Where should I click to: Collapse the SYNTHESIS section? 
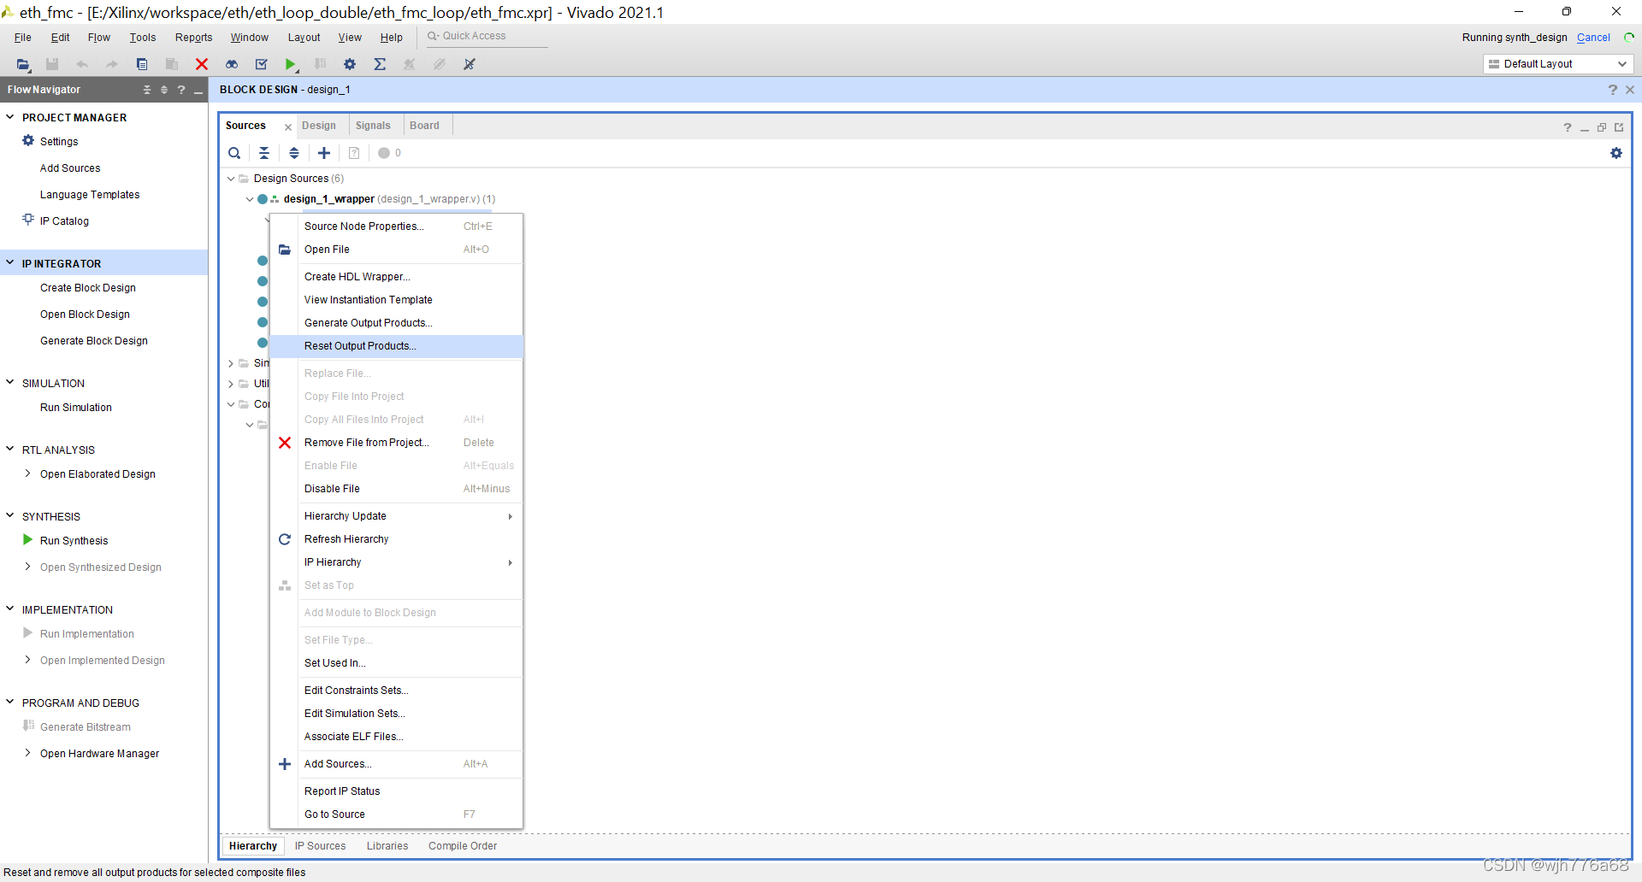click(x=10, y=516)
